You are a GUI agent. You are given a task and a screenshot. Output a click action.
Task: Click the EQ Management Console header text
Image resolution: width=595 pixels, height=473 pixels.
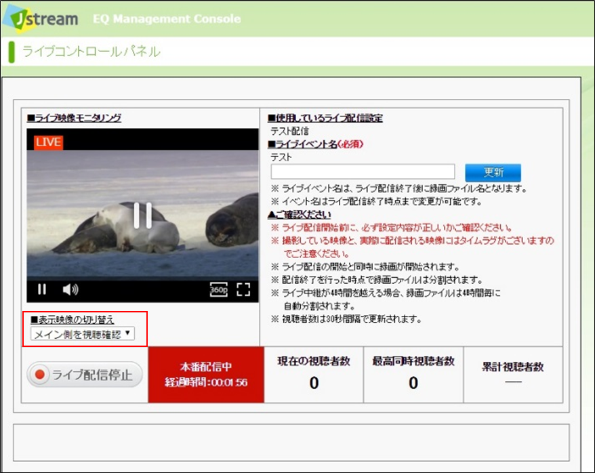[x=167, y=19]
